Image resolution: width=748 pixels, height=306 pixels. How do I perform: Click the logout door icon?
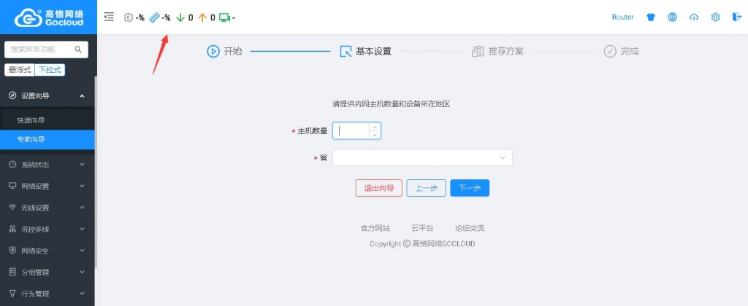point(736,17)
